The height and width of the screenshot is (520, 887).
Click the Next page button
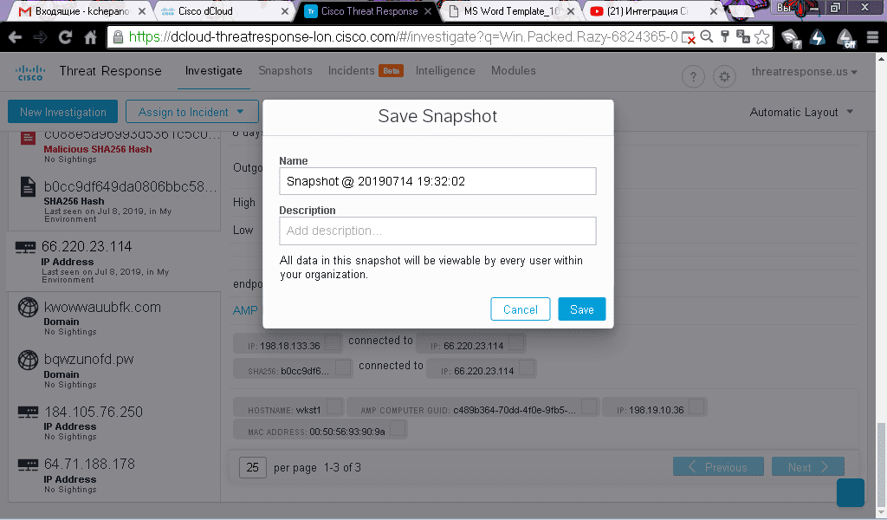(x=808, y=467)
